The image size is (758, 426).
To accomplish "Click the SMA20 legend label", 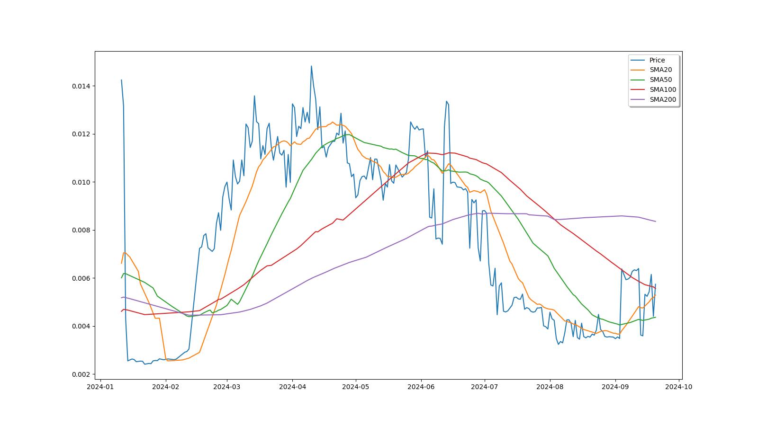I will 660,70.
